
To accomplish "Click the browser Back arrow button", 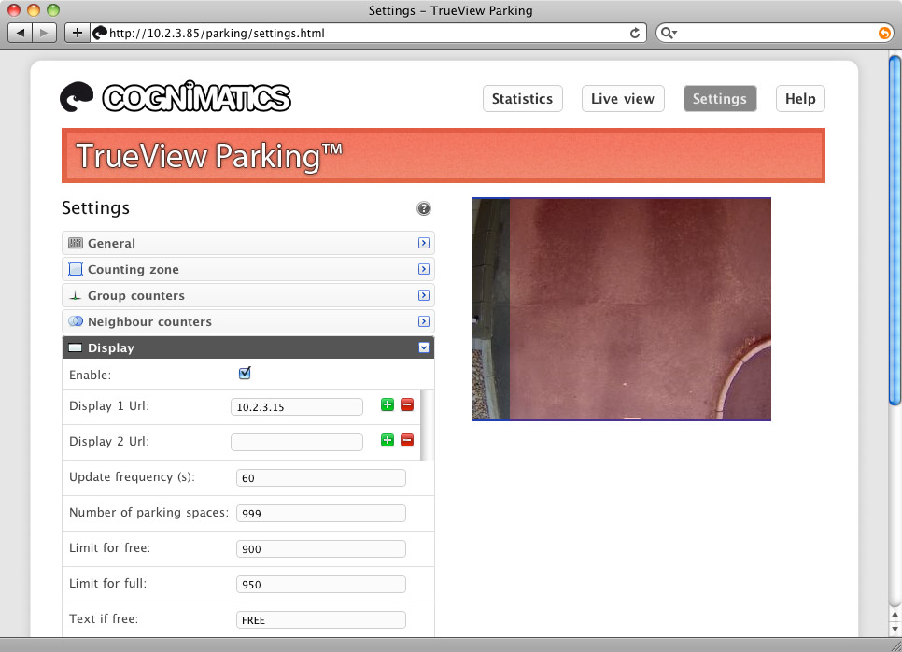I will coord(21,33).
